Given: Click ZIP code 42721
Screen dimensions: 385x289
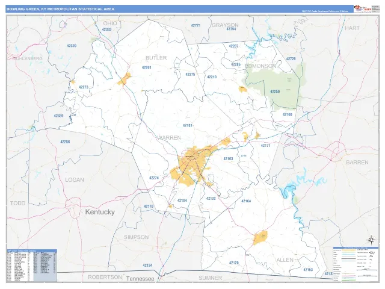Looking at the screenshot, I should click(196, 25).
